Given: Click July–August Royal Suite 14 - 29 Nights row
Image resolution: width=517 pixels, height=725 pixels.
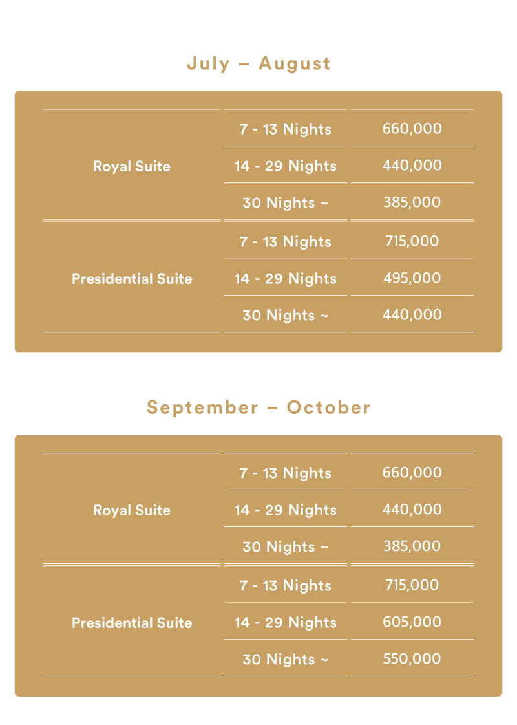Looking at the screenshot, I should (x=349, y=166).
